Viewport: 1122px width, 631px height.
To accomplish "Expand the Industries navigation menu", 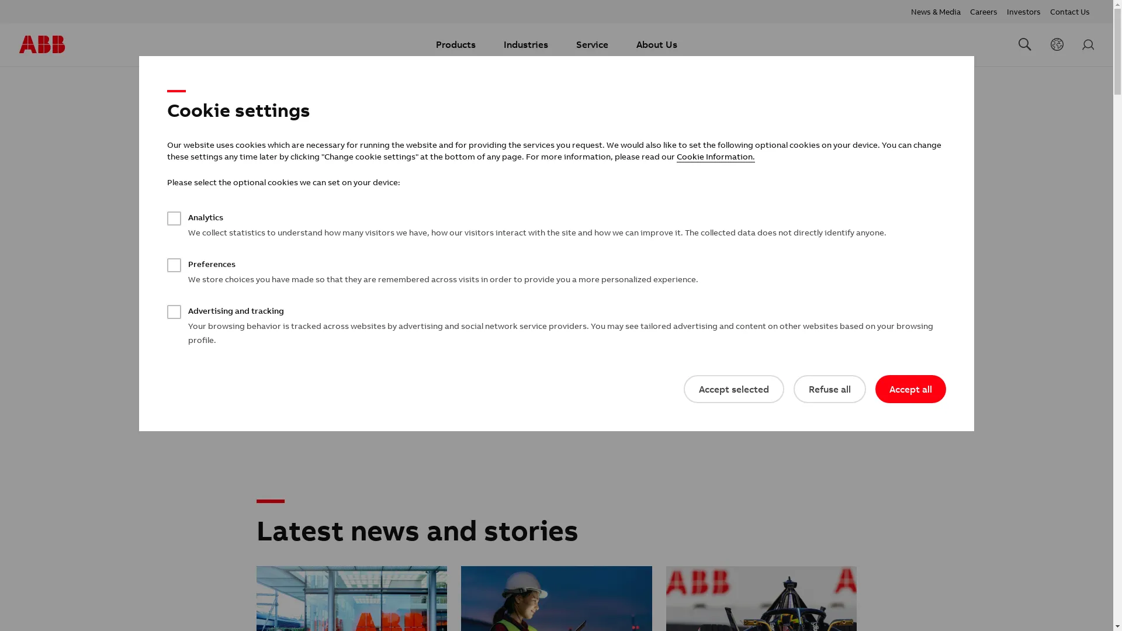I will [x=525, y=45].
